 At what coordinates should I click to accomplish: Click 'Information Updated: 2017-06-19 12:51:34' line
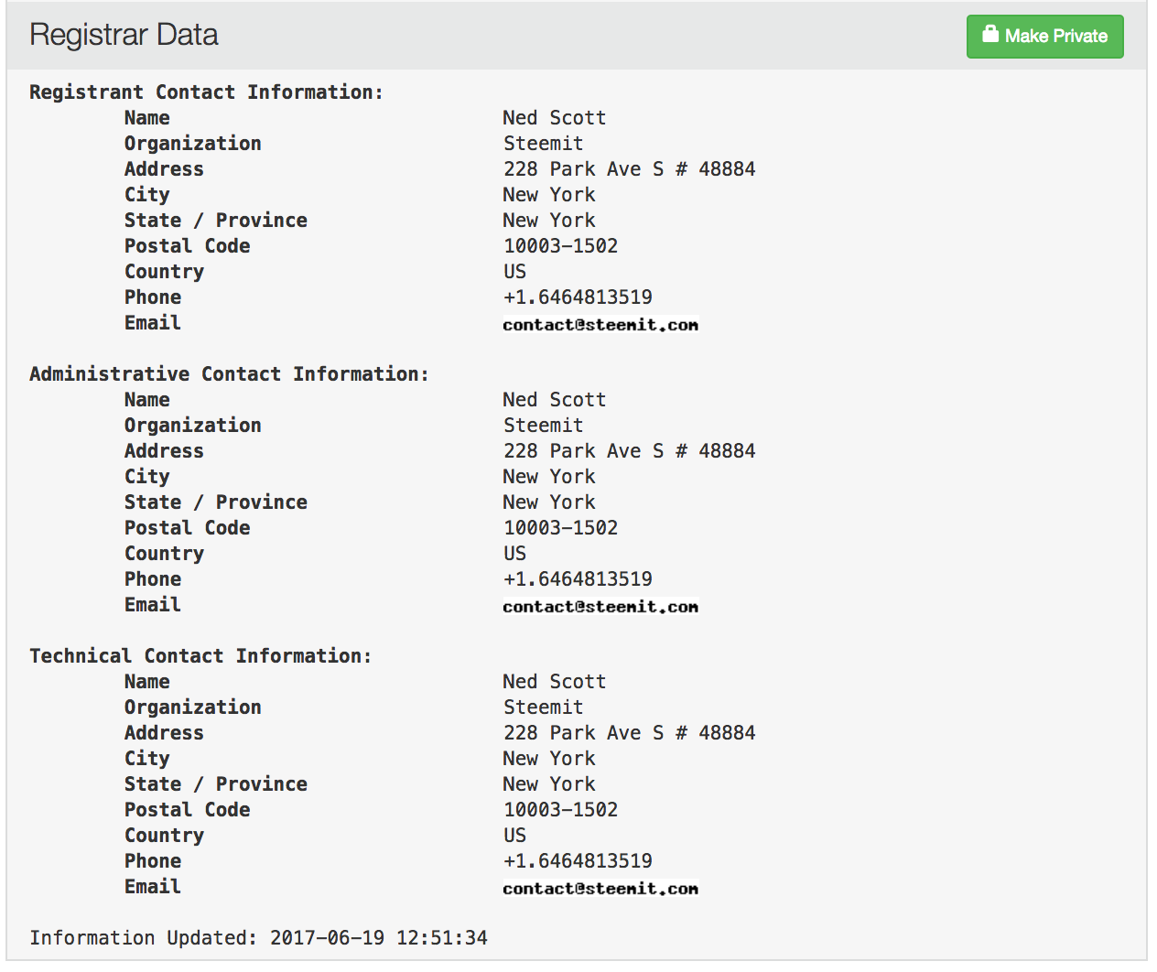pyautogui.click(x=258, y=938)
